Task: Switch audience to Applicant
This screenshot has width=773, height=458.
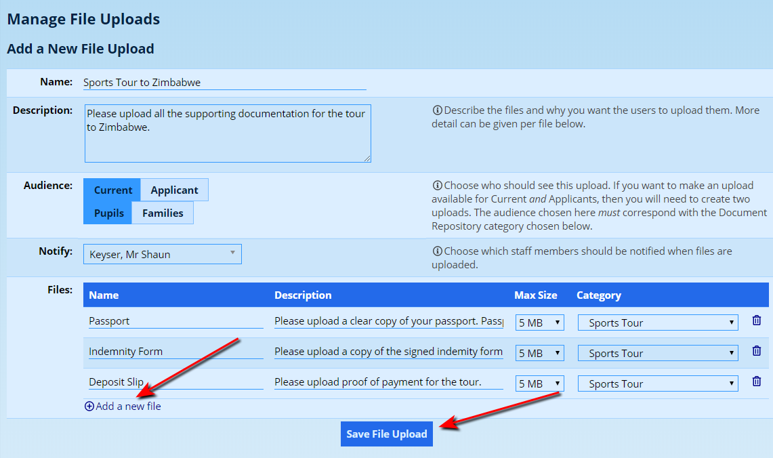Action: click(174, 190)
